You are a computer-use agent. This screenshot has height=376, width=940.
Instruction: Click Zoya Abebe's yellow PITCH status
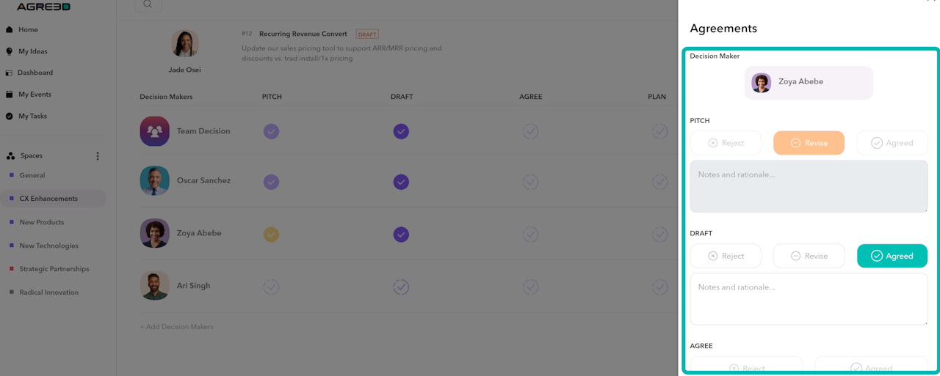click(x=271, y=235)
